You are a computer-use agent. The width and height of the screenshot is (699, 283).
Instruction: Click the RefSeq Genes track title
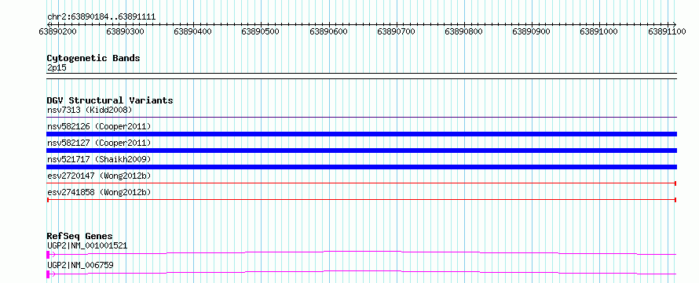point(80,236)
